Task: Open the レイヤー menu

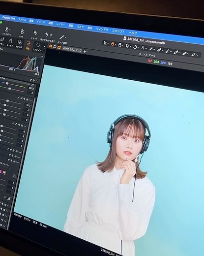Action: [x=60, y=24]
